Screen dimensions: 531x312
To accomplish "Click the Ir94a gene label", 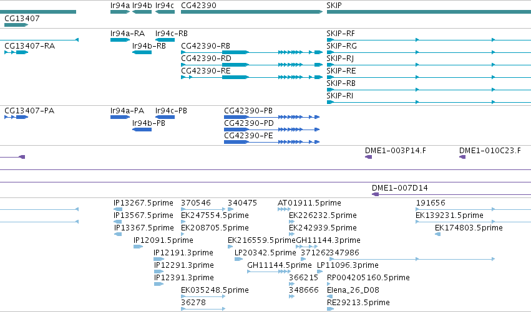I will click(120, 6).
